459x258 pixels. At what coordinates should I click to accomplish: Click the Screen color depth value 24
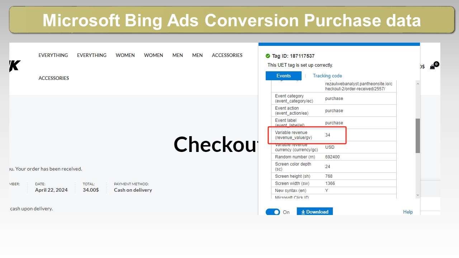pos(328,167)
